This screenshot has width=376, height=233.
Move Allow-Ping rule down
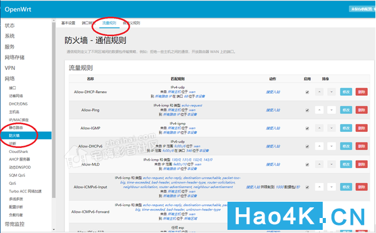(x=332, y=110)
